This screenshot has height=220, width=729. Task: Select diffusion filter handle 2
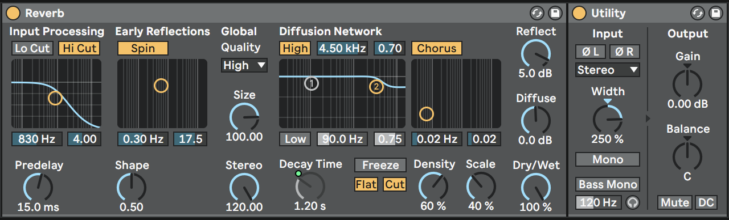tap(376, 86)
